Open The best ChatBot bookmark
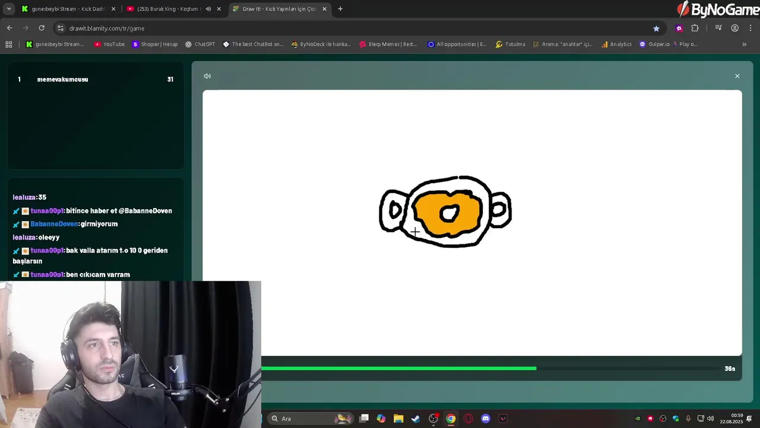Screen dimensions: 760x428 pyautogui.click(x=253, y=44)
